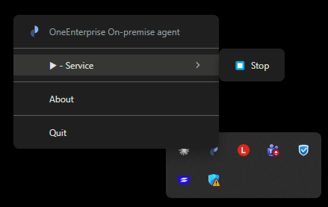328x207 pixels.
Task: Click the red badge on Teams icon
Action: [x=276, y=152]
